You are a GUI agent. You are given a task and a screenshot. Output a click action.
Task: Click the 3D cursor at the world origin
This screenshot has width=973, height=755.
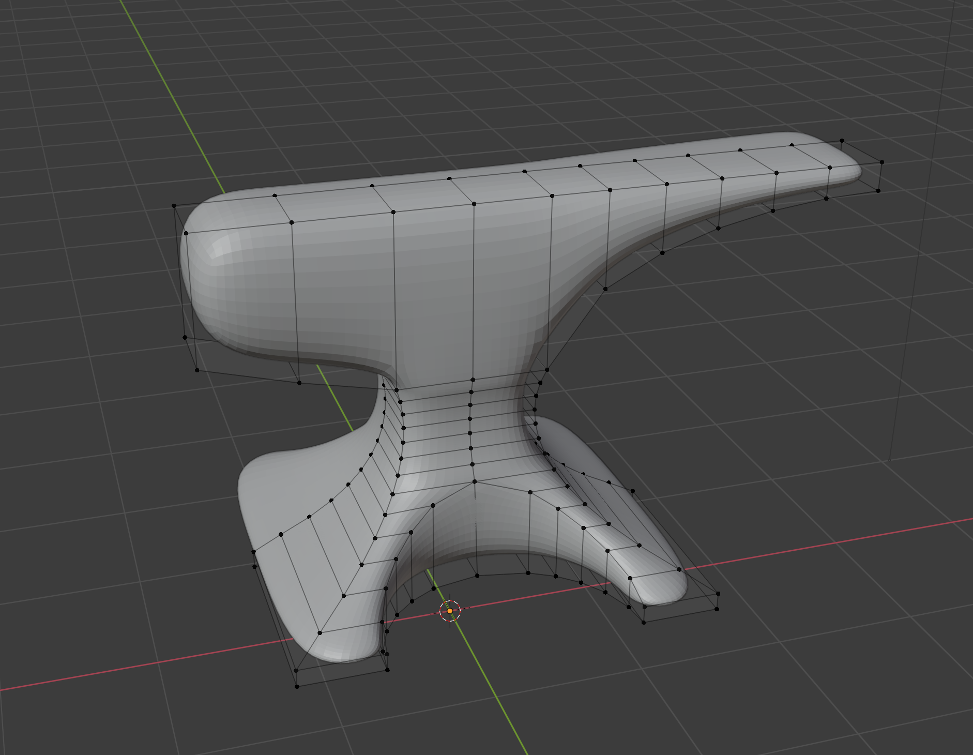point(450,611)
